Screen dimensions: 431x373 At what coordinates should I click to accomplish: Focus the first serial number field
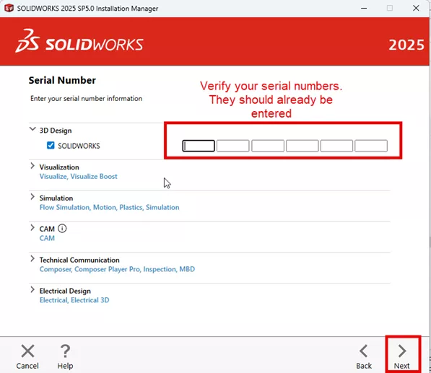pyautogui.click(x=199, y=146)
